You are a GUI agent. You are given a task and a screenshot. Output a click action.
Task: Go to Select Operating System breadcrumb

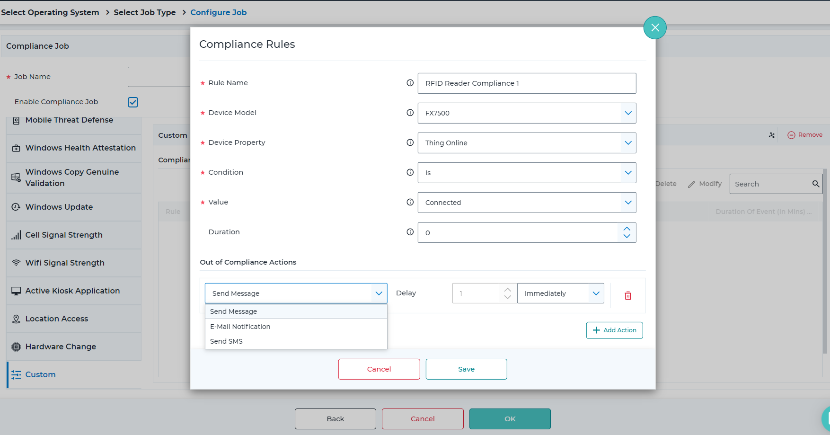pyautogui.click(x=50, y=12)
